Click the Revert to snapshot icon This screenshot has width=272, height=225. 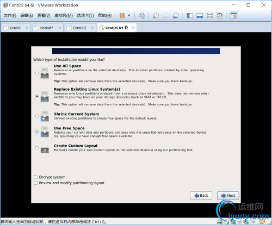pos(165,15)
